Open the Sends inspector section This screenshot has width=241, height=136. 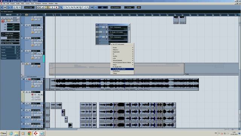[x=8, y=53]
